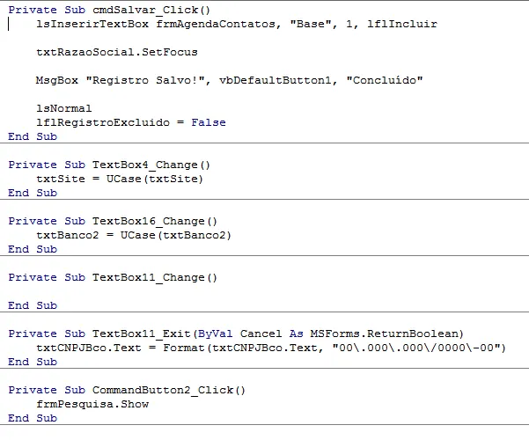Click the End Sub after frmPesquisa.Show
The height and width of the screenshot is (440, 529).
(x=33, y=418)
